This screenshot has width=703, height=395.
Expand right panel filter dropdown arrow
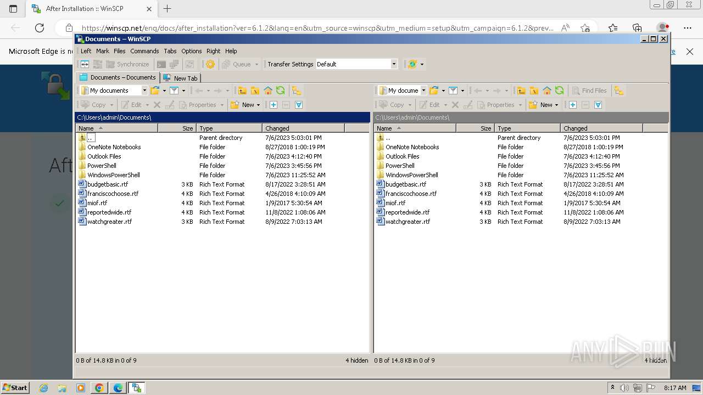pos(462,91)
